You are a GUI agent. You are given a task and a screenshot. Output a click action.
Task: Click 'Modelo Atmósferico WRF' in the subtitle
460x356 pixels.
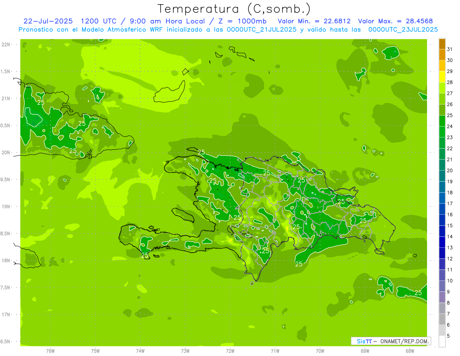[x=122, y=30]
